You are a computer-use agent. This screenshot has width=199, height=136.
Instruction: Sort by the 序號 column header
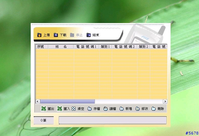click(42, 47)
